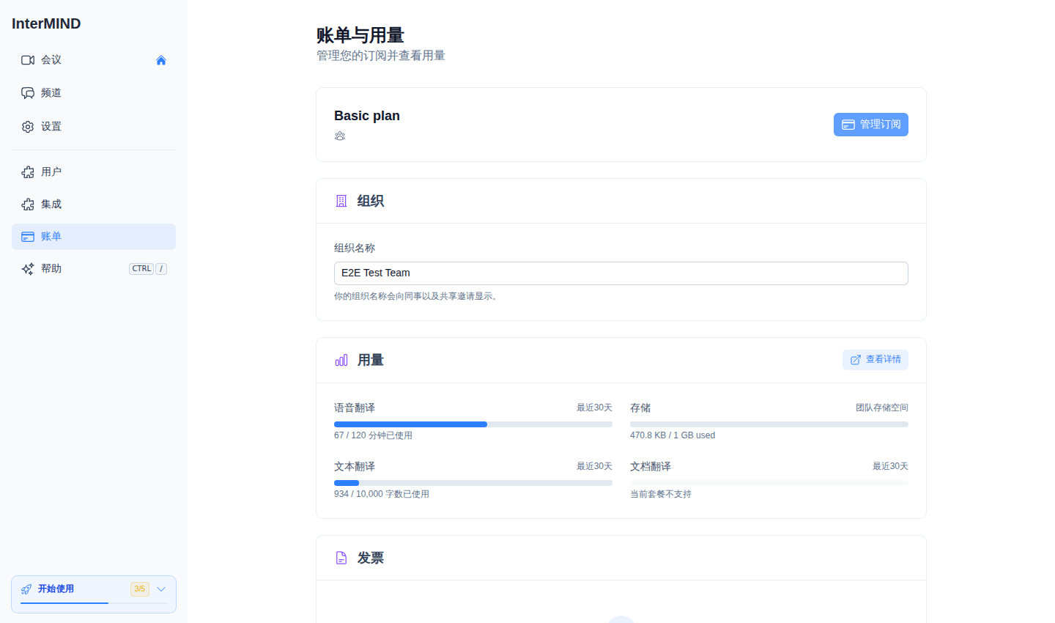Click the chat bubble icon for 频道
Screen dimensions: 1055x623
coord(28,93)
